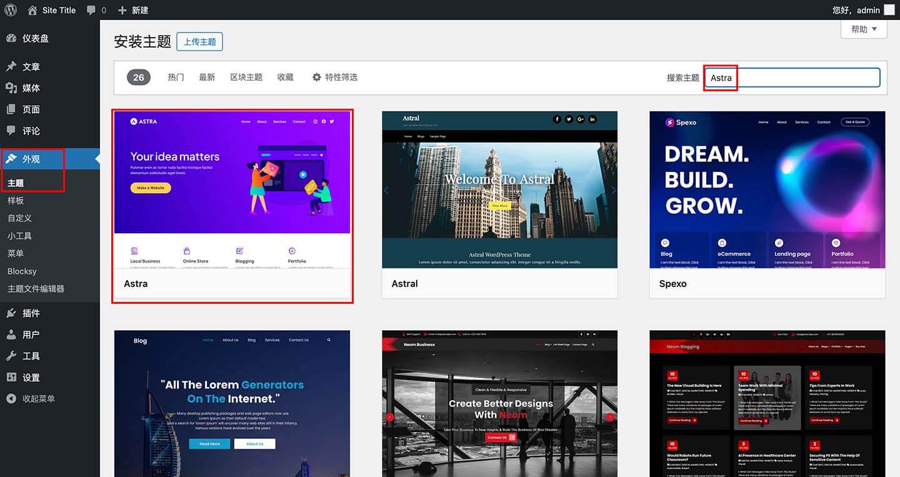Screen dimensions: 900x477
Task: Open 菜单 submenu item
Action: click(x=16, y=253)
